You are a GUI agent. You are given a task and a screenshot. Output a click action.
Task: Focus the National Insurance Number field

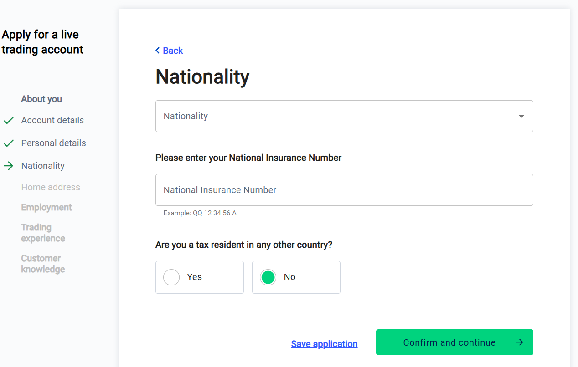(x=344, y=190)
